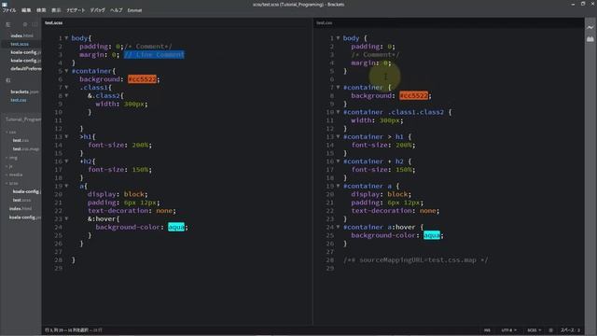The height and width of the screenshot is (336, 597).
Task: Click cursor position info in status bar
Action: click(74, 330)
